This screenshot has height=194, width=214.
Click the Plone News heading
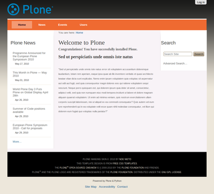23,43
